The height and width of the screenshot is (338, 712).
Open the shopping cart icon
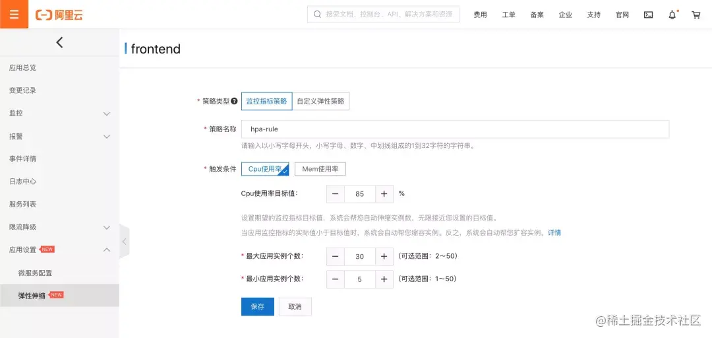[x=696, y=15]
